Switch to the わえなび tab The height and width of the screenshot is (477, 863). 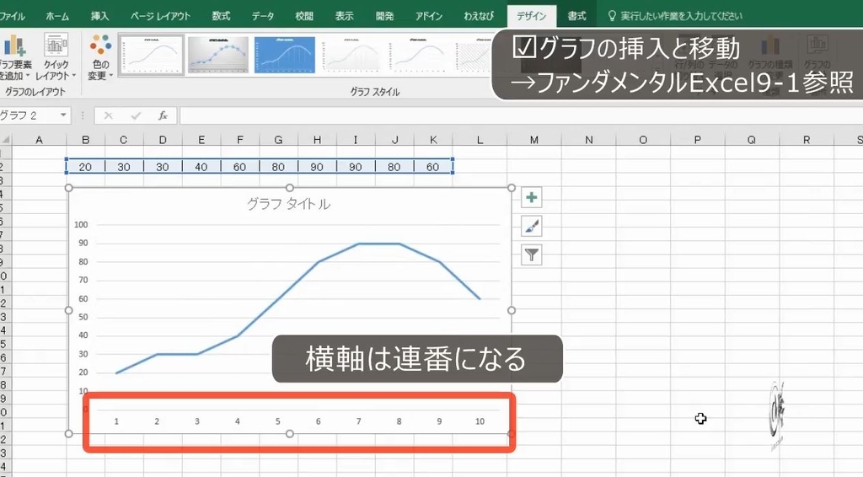point(479,16)
